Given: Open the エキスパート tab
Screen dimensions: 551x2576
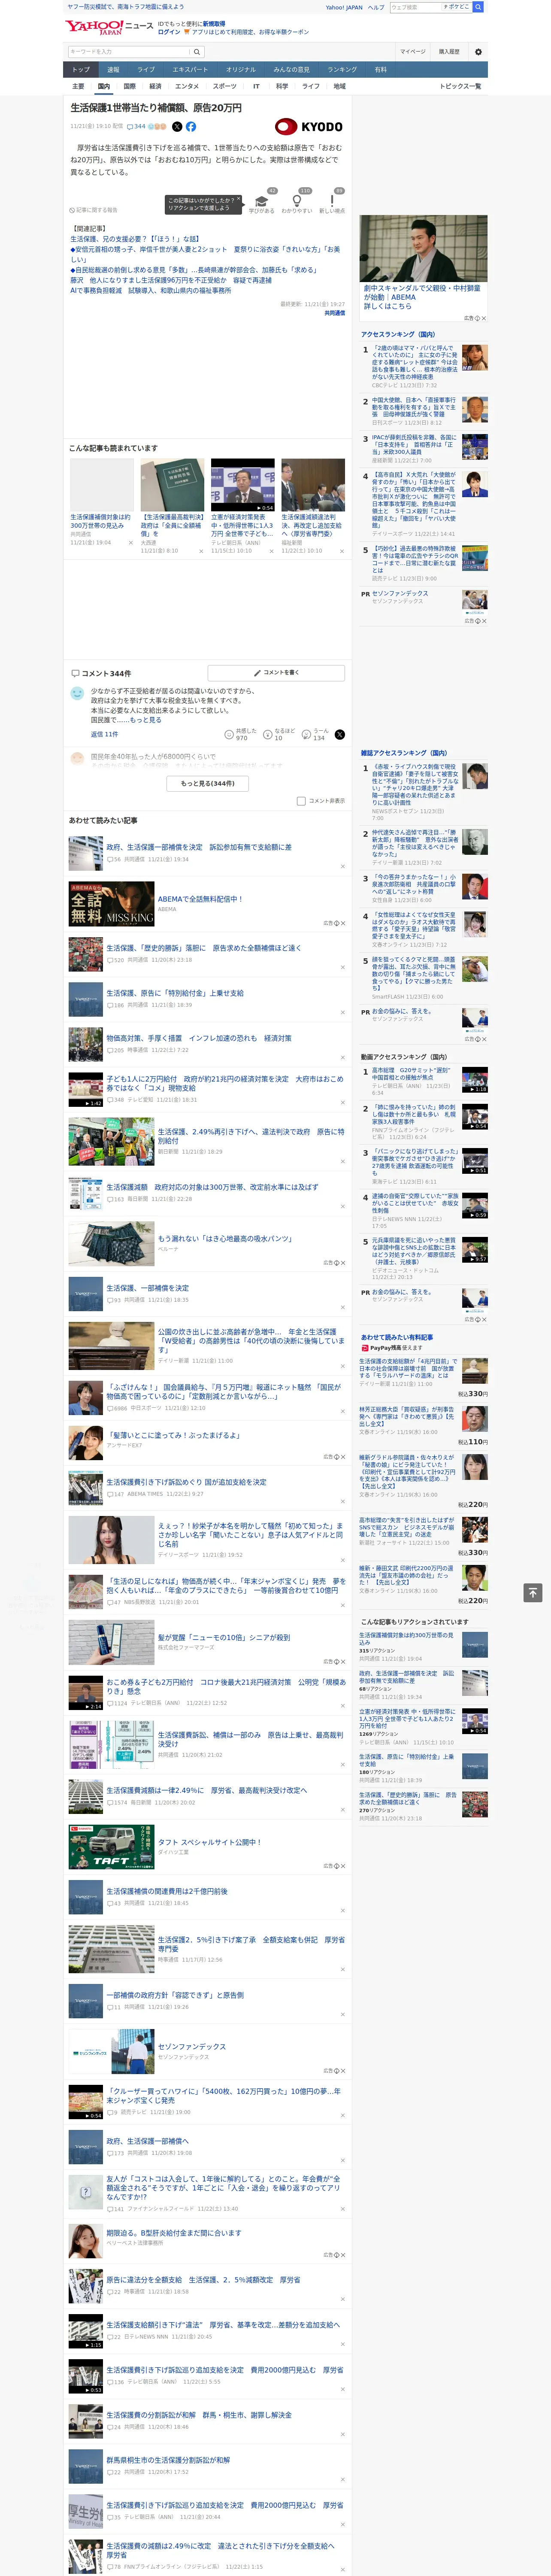Looking at the screenshot, I should tap(190, 70).
